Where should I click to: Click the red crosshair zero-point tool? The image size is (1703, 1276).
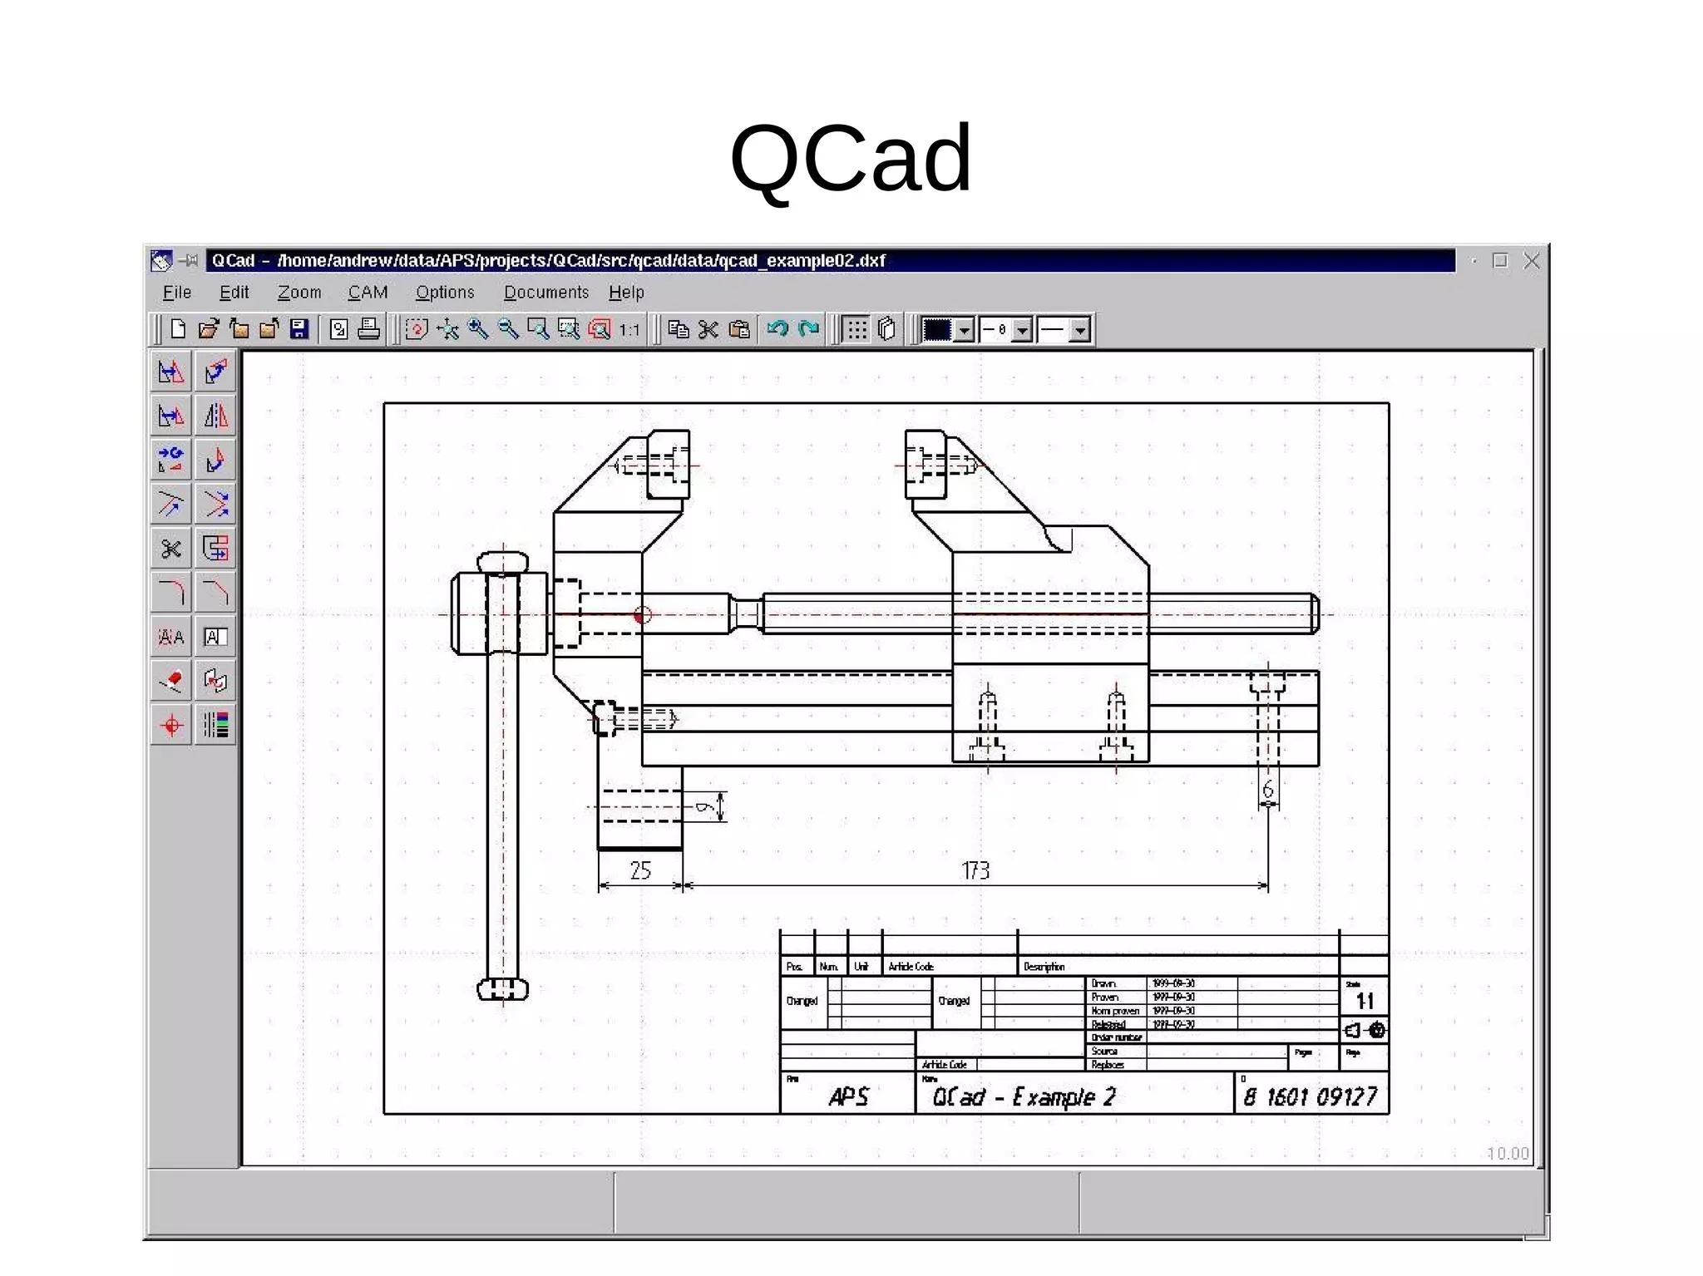(171, 725)
